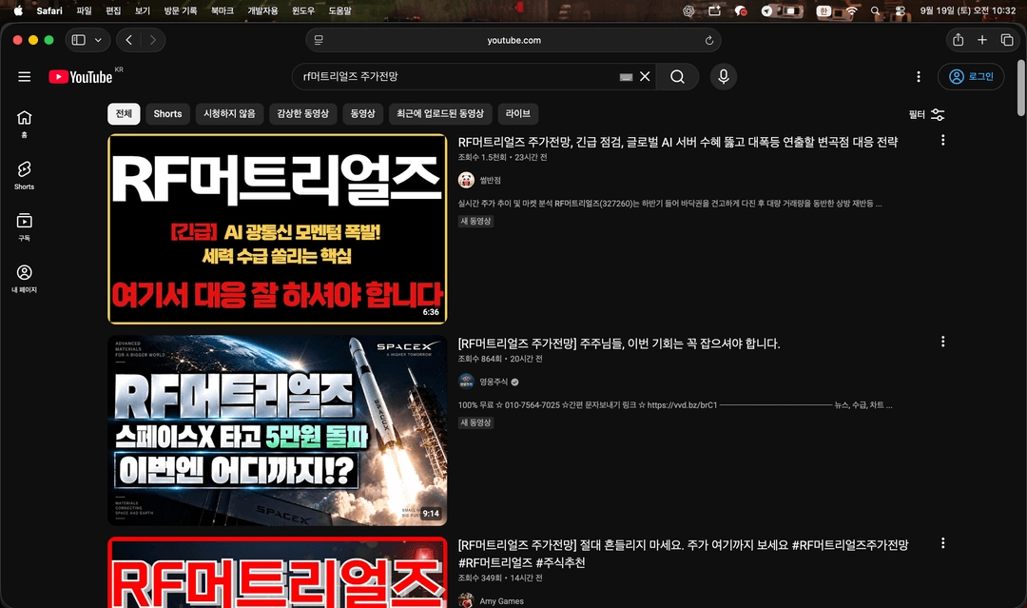This screenshot has height=608, width=1027.
Task: Open page settings icon in address bar
Action: (x=319, y=40)
